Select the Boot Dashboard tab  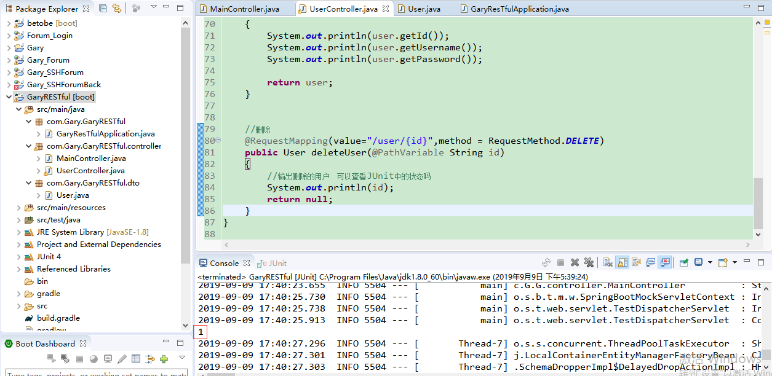[45, 343]
